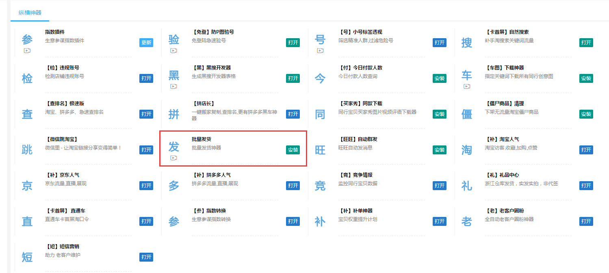Screen dimensions: 609x273
Task: Click the 检 icon for 违规账号
Action: point(27,78)
